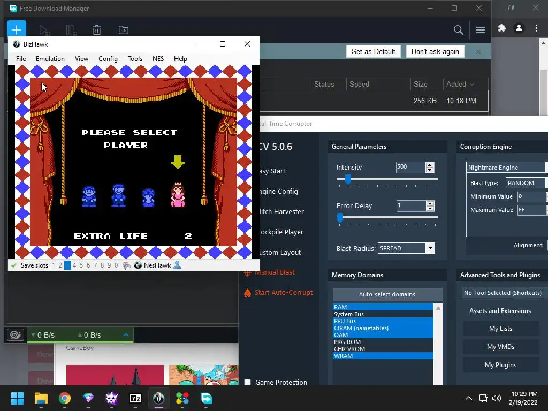Open Free Download Manager taskbar icon

pyautogui.click(x=206, y=398)
